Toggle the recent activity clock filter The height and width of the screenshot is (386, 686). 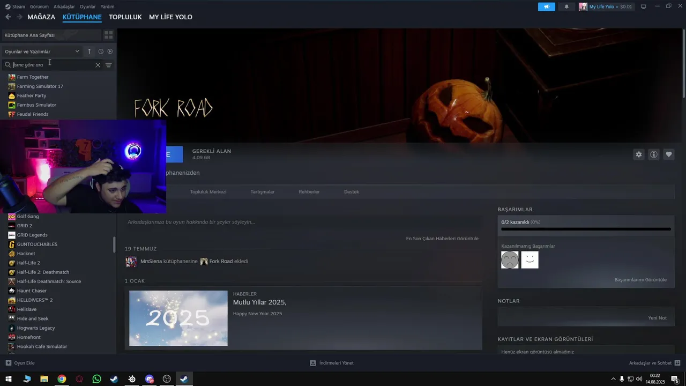point(101,51)
